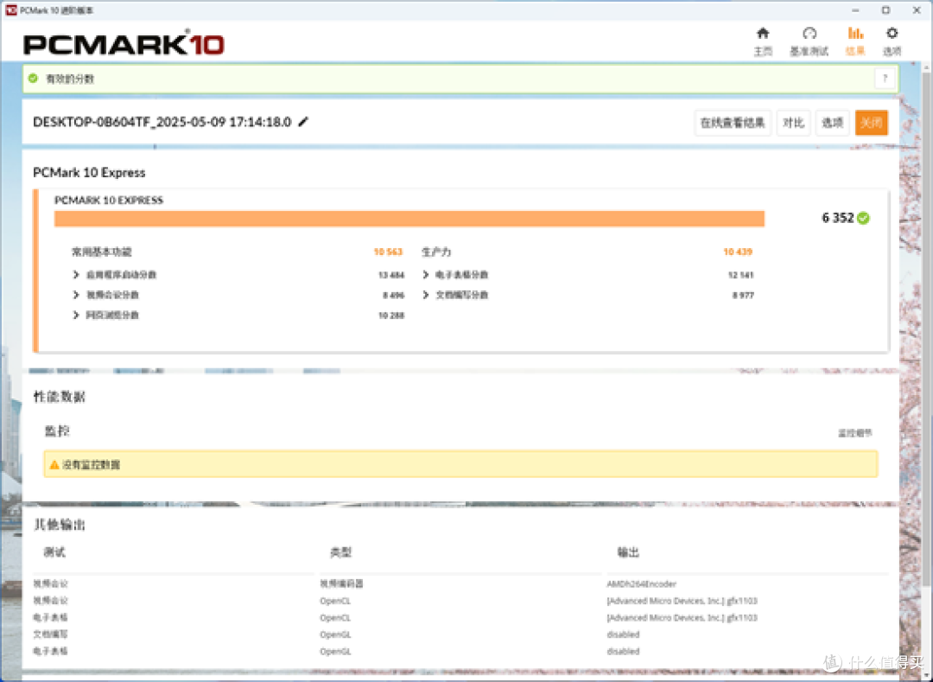933x682 pixels.
Task: Click the web browsing score 10 288
Action: coord(391,316)
